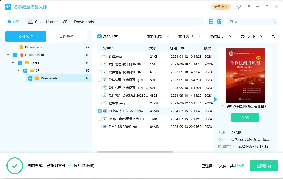The width and height of the screenshot is (283, 179).
Task: Click the scan complete checkmark icon
Action: pos(15,166)
